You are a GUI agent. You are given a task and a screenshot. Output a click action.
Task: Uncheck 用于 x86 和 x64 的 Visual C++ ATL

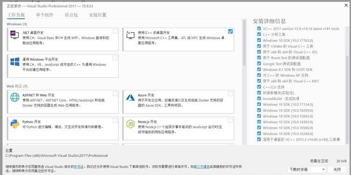[259, 52]
